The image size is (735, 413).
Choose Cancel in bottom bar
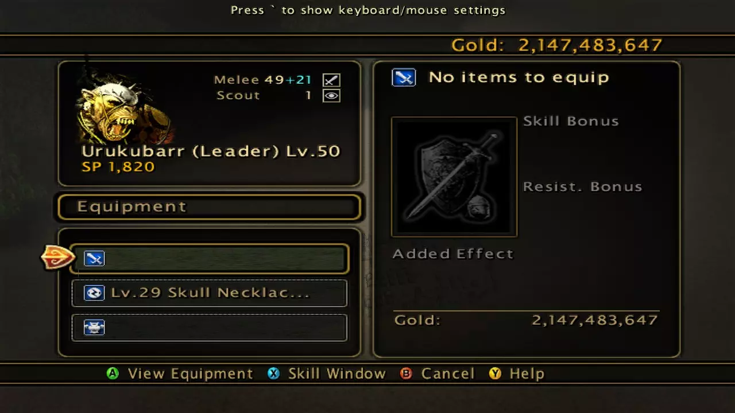448,374
